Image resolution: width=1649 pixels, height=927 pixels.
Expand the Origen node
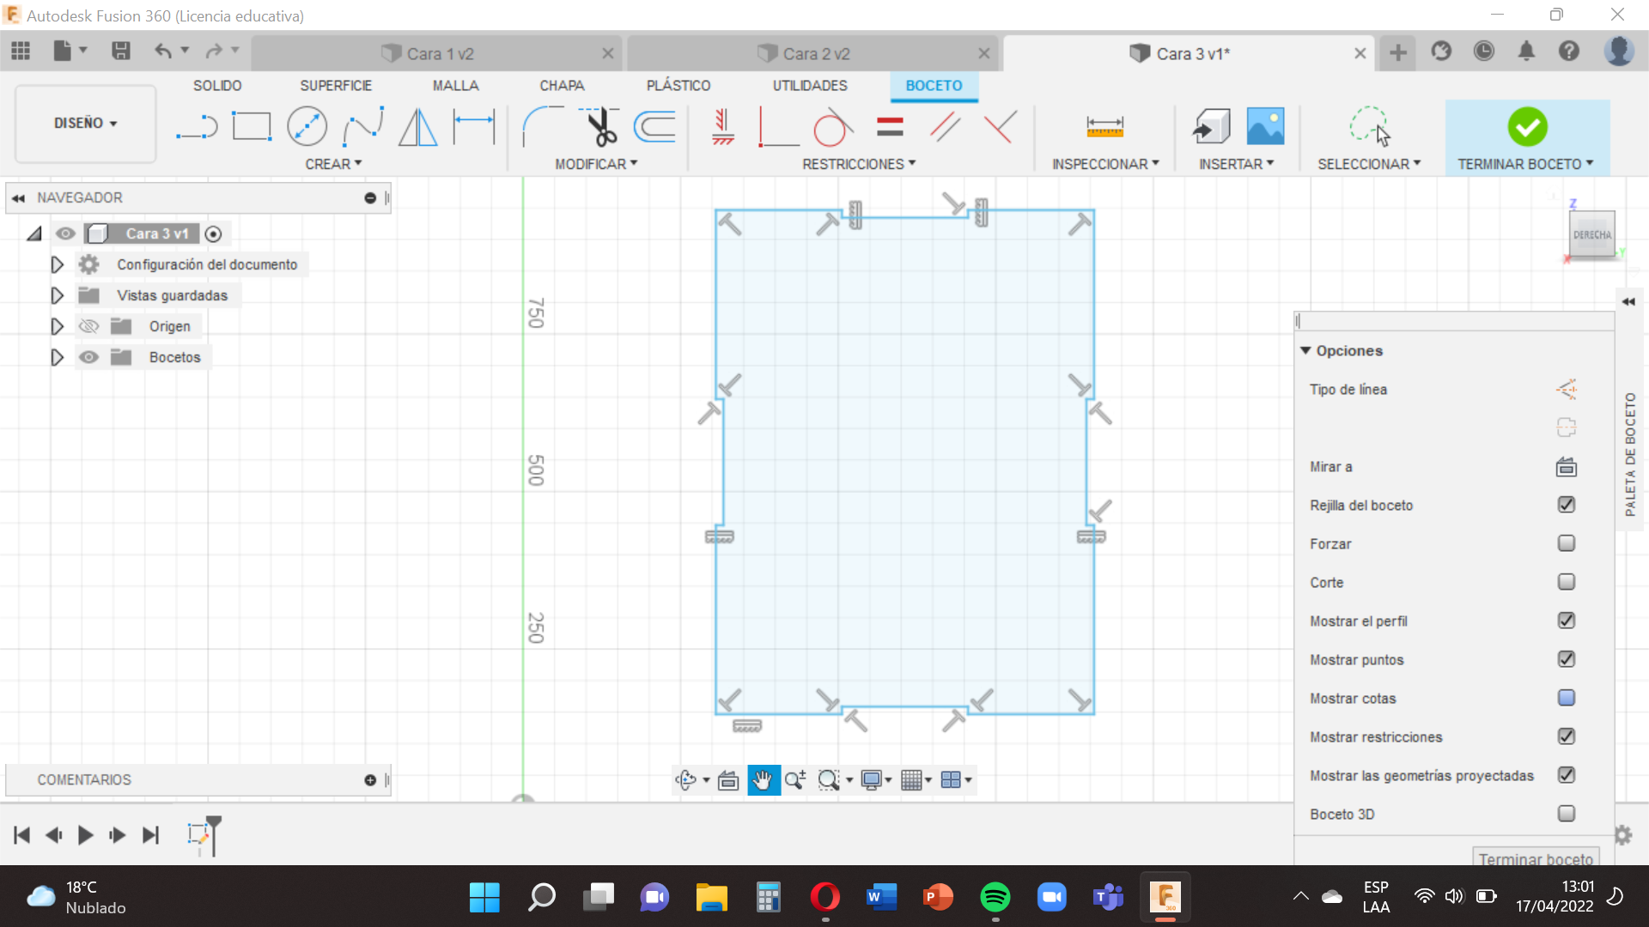[57, 326]
